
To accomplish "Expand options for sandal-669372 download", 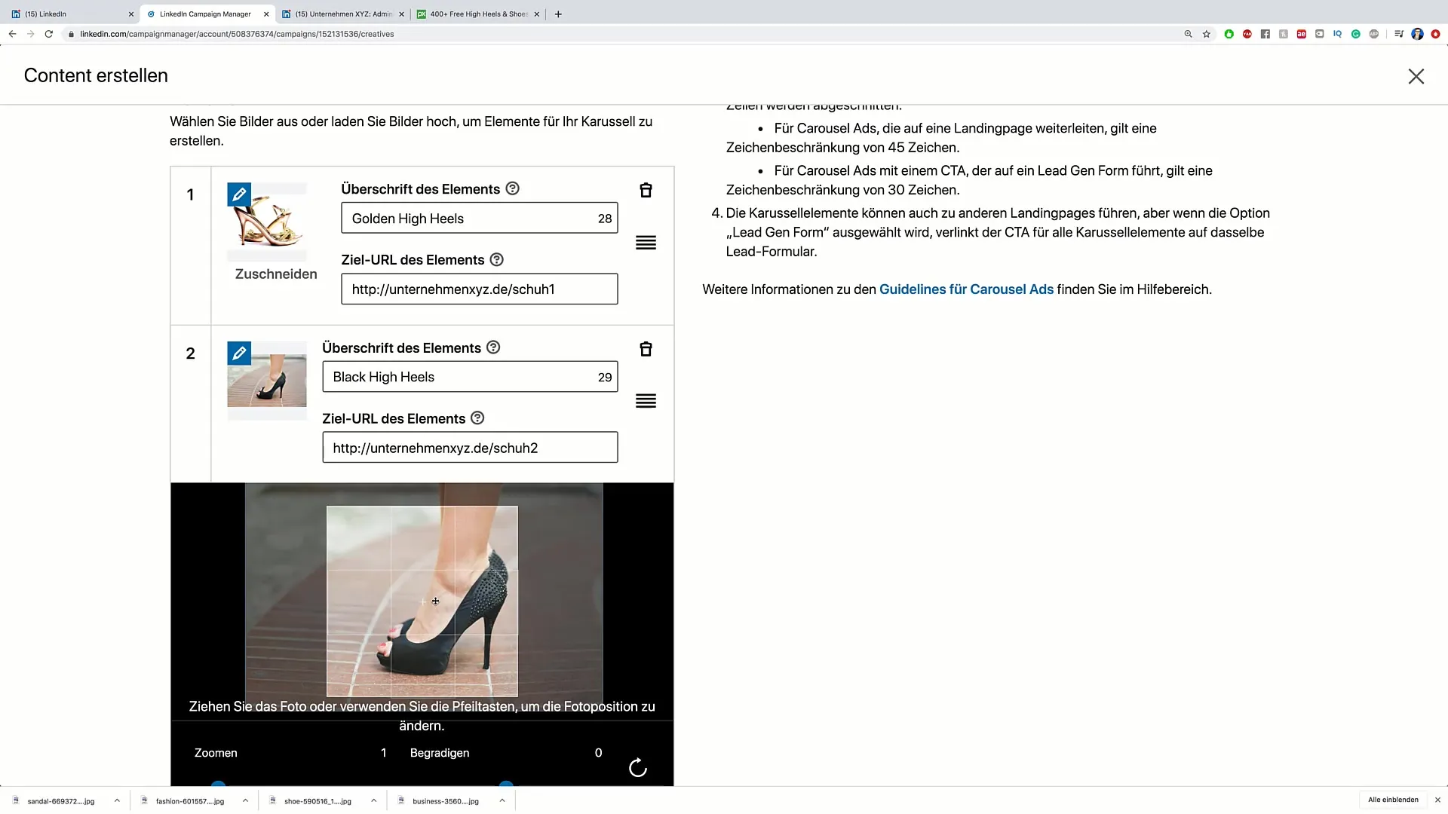I will pyautogui.click(x=117, y=800).
